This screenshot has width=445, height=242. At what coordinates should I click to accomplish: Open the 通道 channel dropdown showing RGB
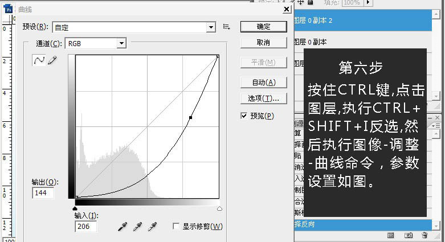[x=96, y=43]
